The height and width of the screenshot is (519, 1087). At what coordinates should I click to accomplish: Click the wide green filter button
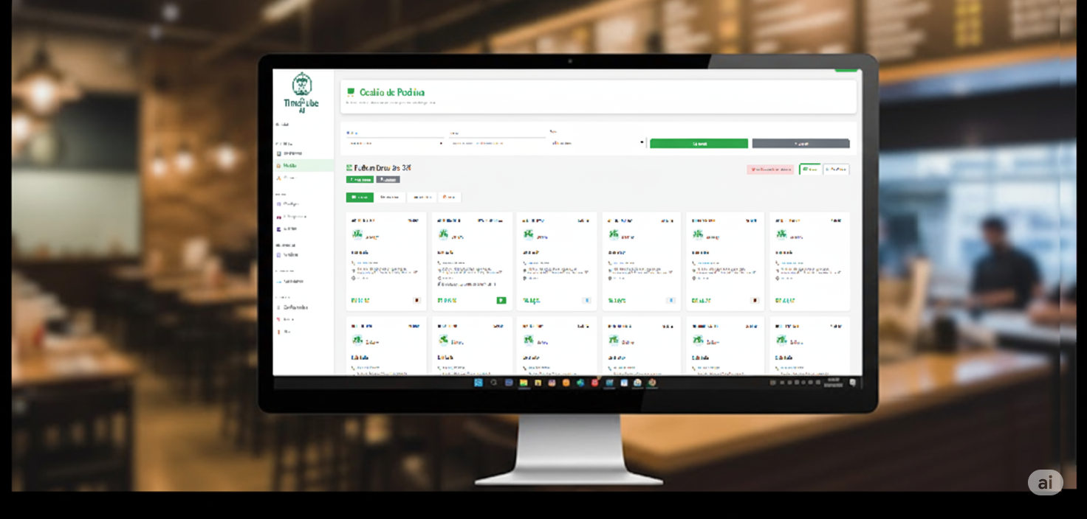tap(699, 144)
